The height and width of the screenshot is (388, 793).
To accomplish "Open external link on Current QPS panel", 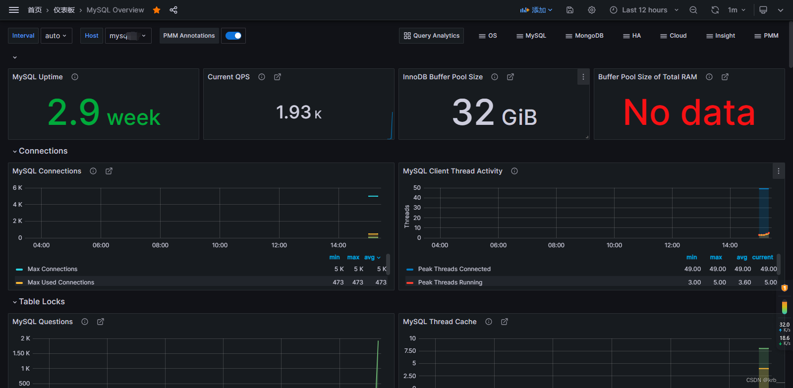I will coord(278,77).
